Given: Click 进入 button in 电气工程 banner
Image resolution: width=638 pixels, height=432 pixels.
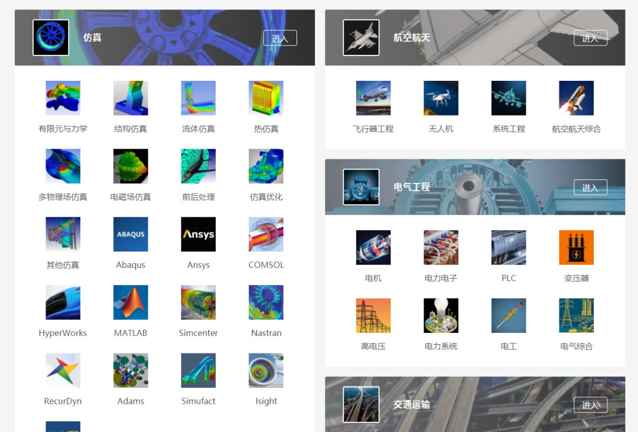Looking at the screenshot, I should (x=590, y=187).
